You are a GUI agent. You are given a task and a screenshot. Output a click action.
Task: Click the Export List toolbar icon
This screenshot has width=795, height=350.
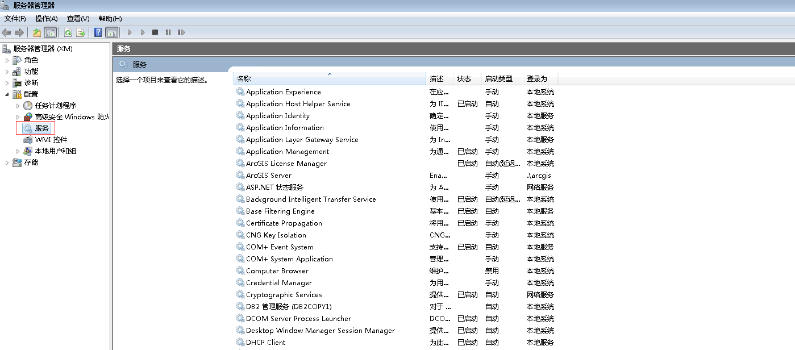click(81, 32)
